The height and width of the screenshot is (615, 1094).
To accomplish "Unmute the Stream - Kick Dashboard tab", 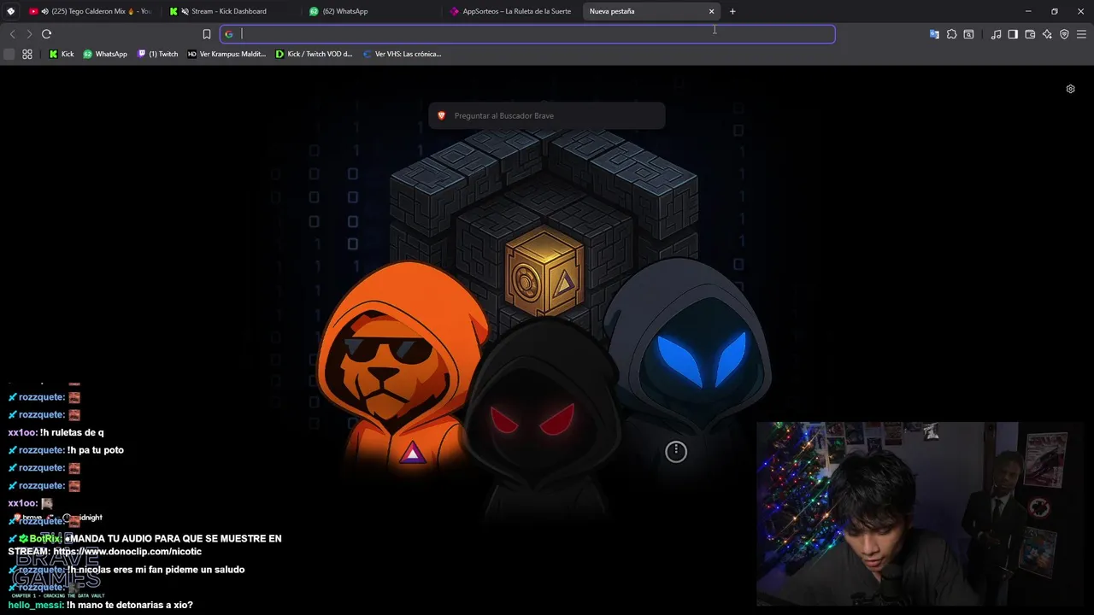I will pos(185,11).
